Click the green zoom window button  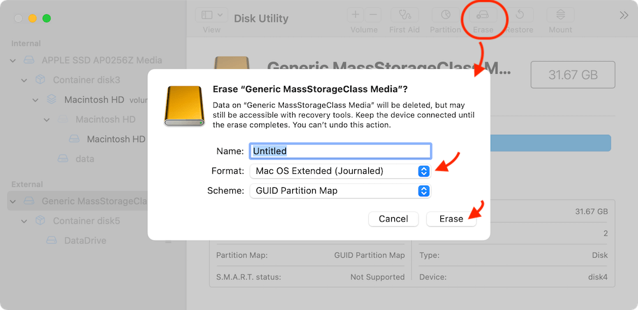pyautogui.click(x=47, y=18)
